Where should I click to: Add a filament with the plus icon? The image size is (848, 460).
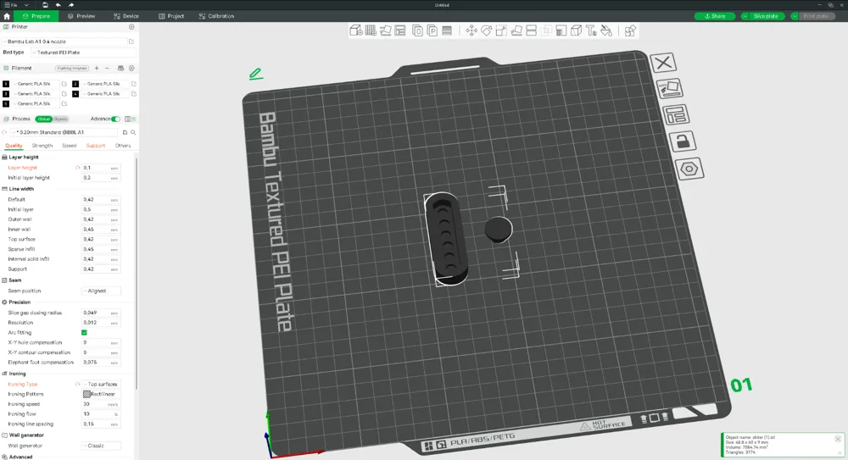coord(97,68)
